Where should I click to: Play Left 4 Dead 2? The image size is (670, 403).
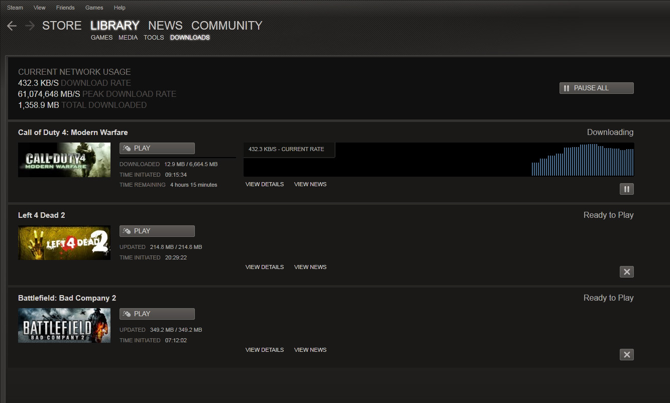coord(157,231)
